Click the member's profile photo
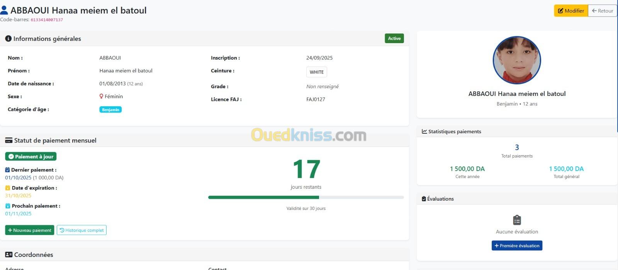The width and height of the screenshot is (618, 270). (517, 60)
